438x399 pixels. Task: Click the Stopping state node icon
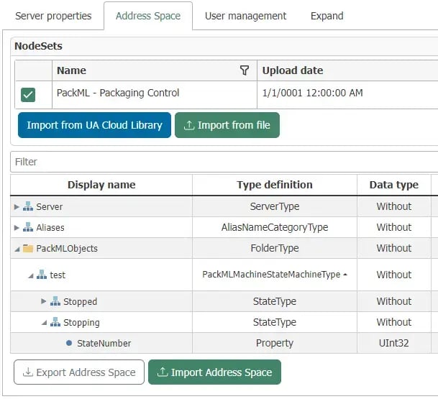(55, 323)
